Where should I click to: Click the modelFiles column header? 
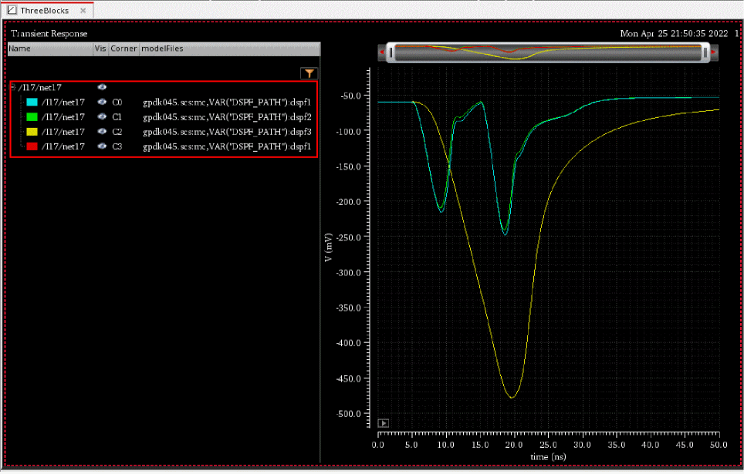point(162,49)
